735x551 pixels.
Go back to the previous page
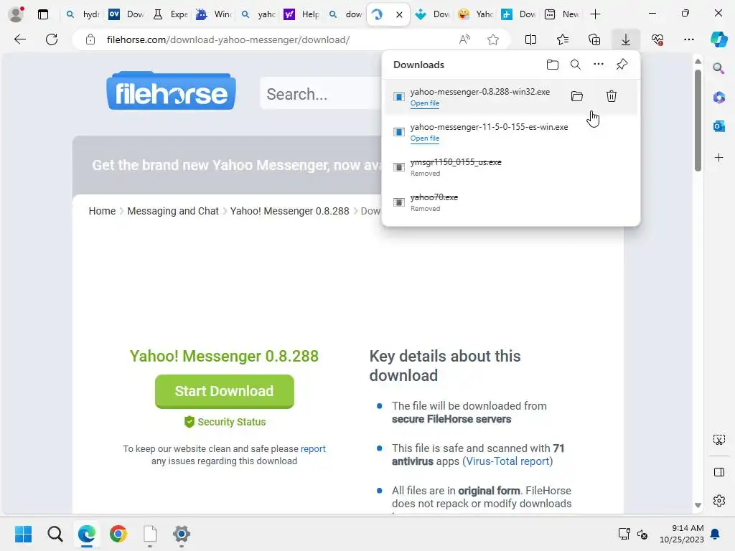pos(20,39)
